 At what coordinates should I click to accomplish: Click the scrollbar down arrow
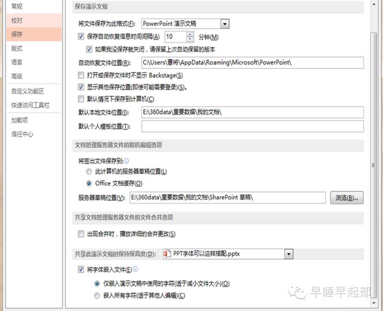[x=374, y=303]
